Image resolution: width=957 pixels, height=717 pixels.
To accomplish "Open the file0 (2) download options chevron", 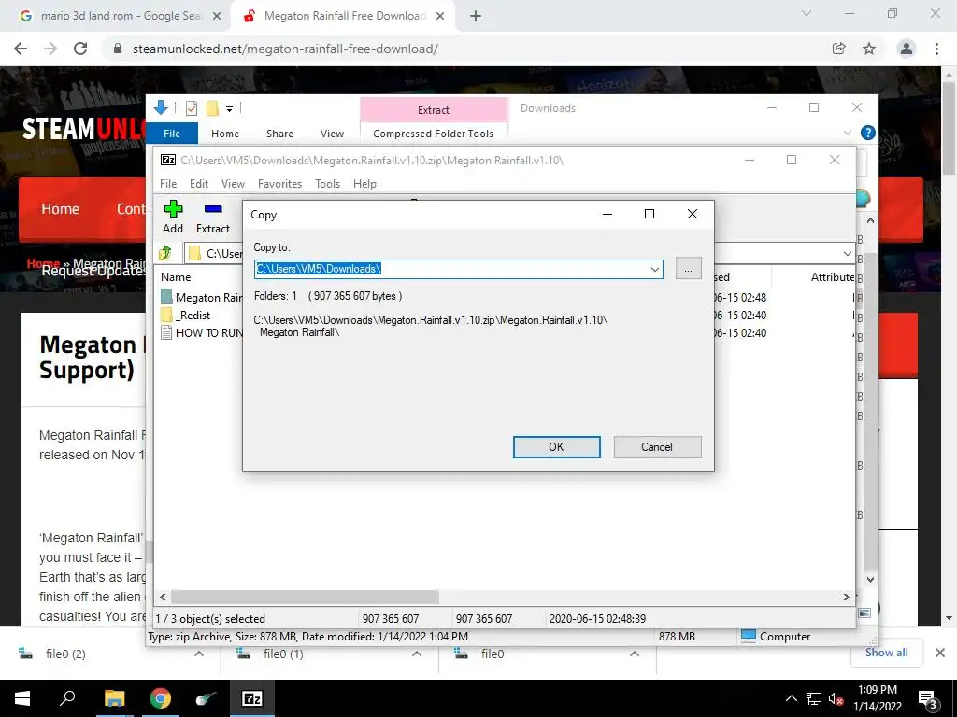I will [x=199, y=654].
